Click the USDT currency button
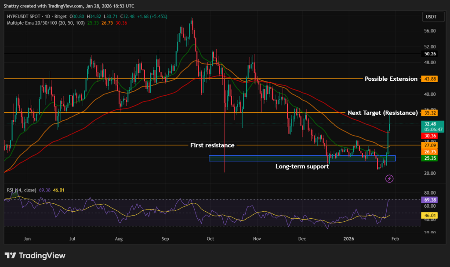450x267 pixels. 433,17
